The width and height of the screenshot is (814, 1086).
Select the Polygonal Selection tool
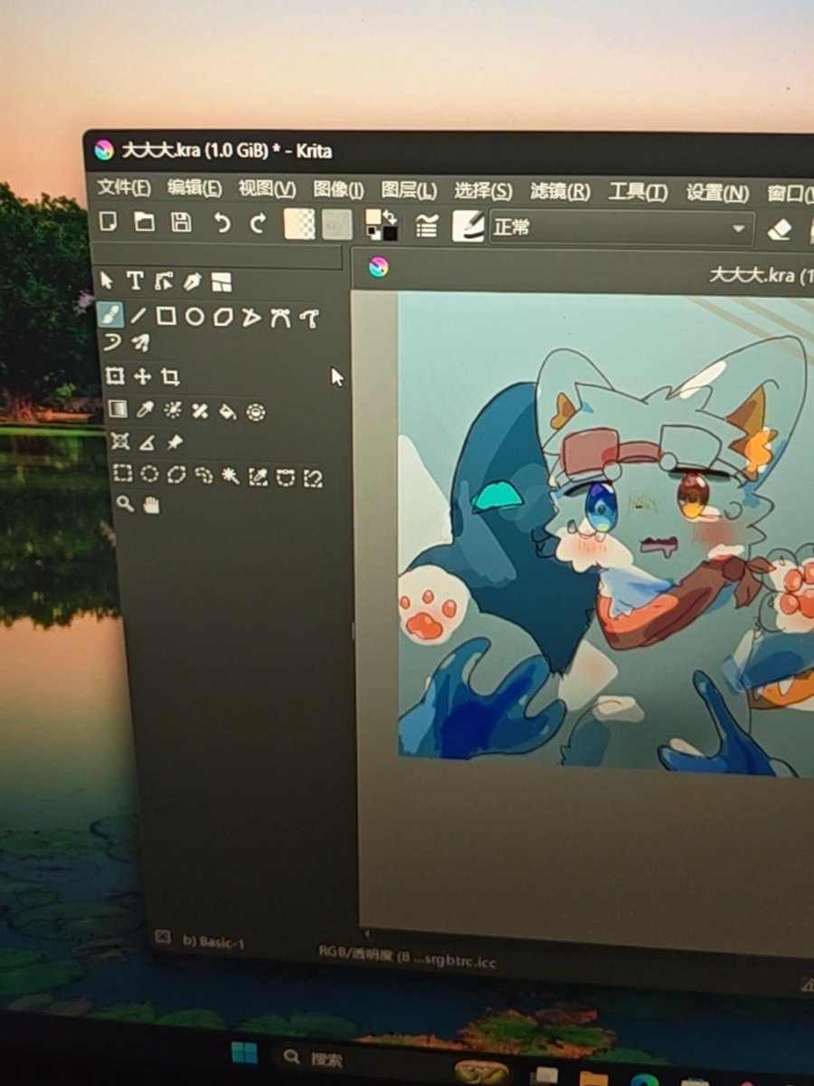pyautogui.click(x=176, y=474)
